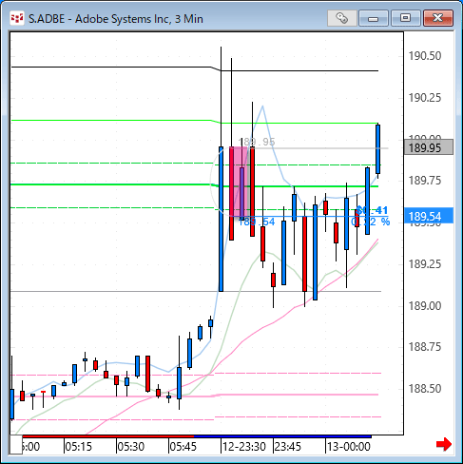The image size is (463, 464).
Task: Click the 188.50 price axis label
Action: coord(425,389)
